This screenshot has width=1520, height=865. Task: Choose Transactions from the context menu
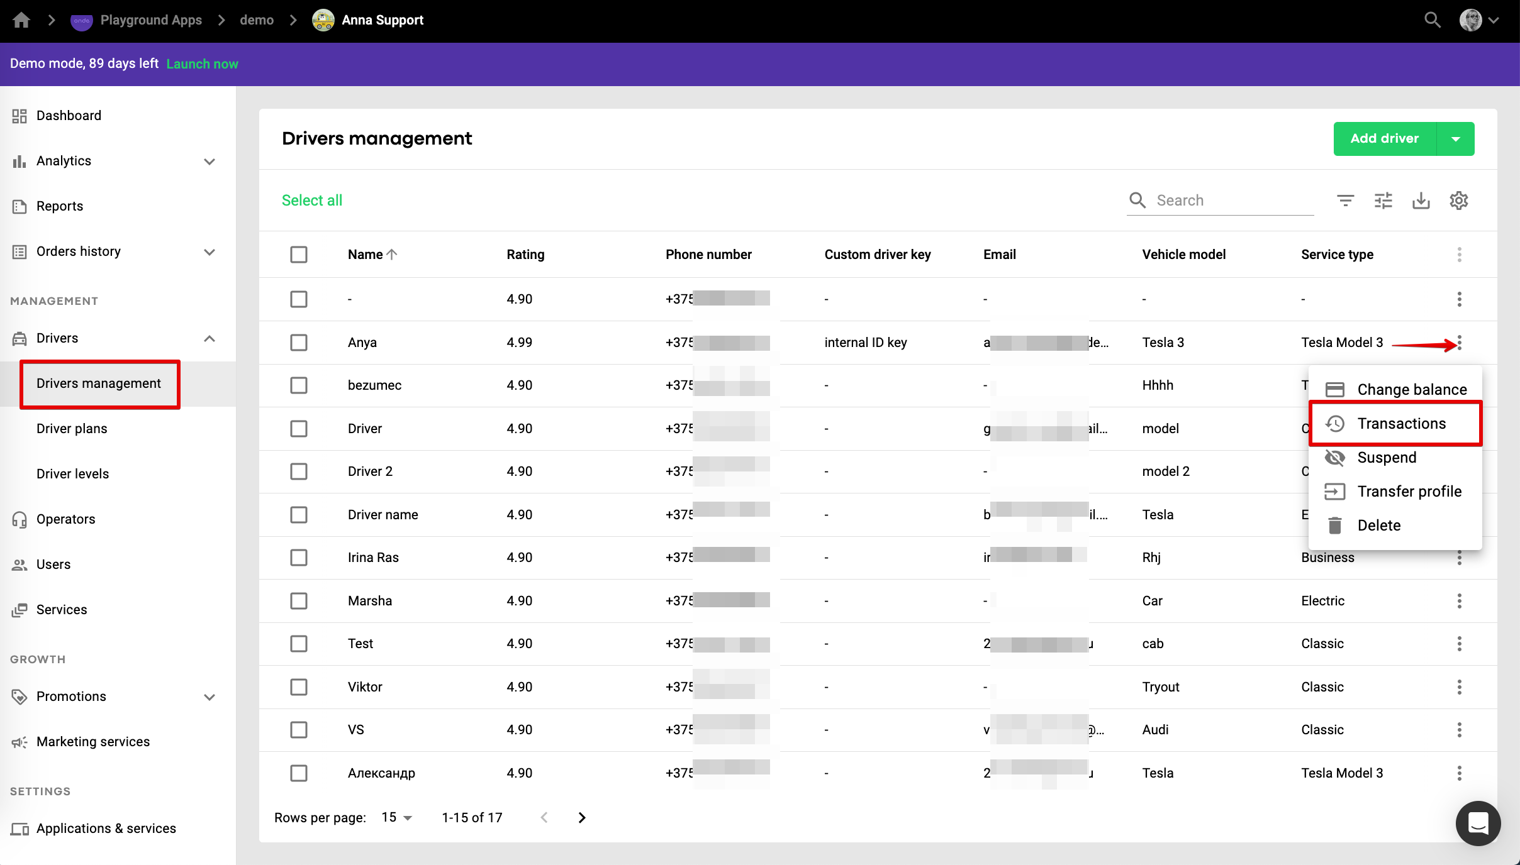pyautogui.click(x=1401, y=424)
